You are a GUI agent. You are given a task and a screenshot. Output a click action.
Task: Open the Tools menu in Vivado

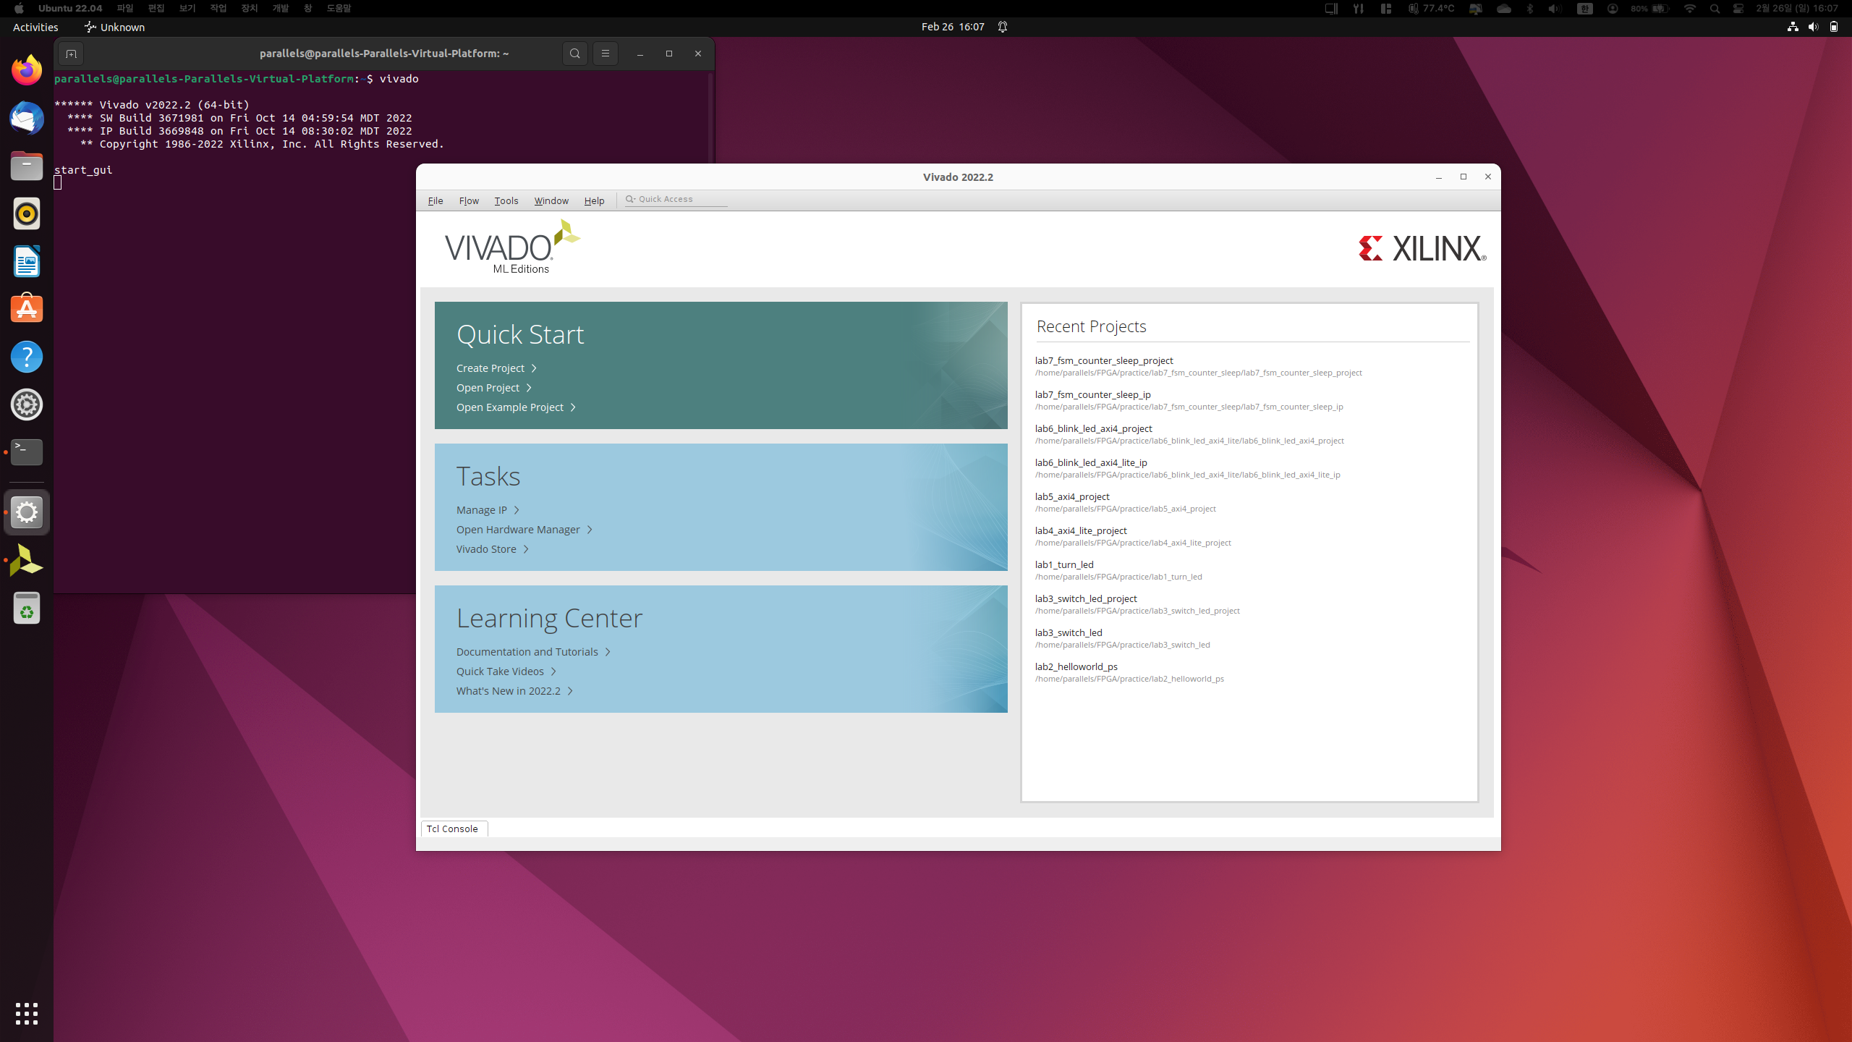pyautogui.click(x=506, y=200)
